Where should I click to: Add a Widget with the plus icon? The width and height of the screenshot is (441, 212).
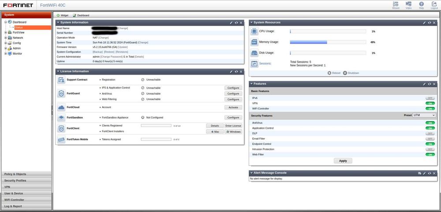(63, 15)
